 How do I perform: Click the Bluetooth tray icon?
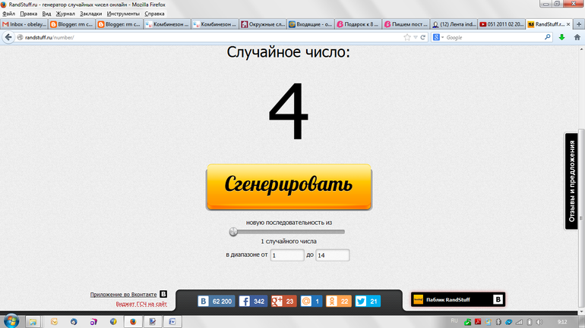(498, 322)
